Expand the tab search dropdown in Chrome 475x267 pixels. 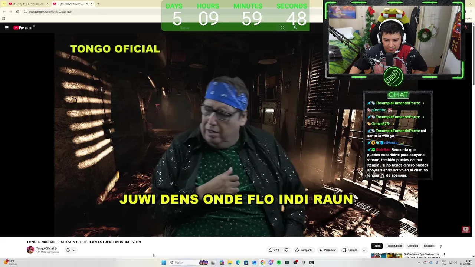[x=3, y=4]
